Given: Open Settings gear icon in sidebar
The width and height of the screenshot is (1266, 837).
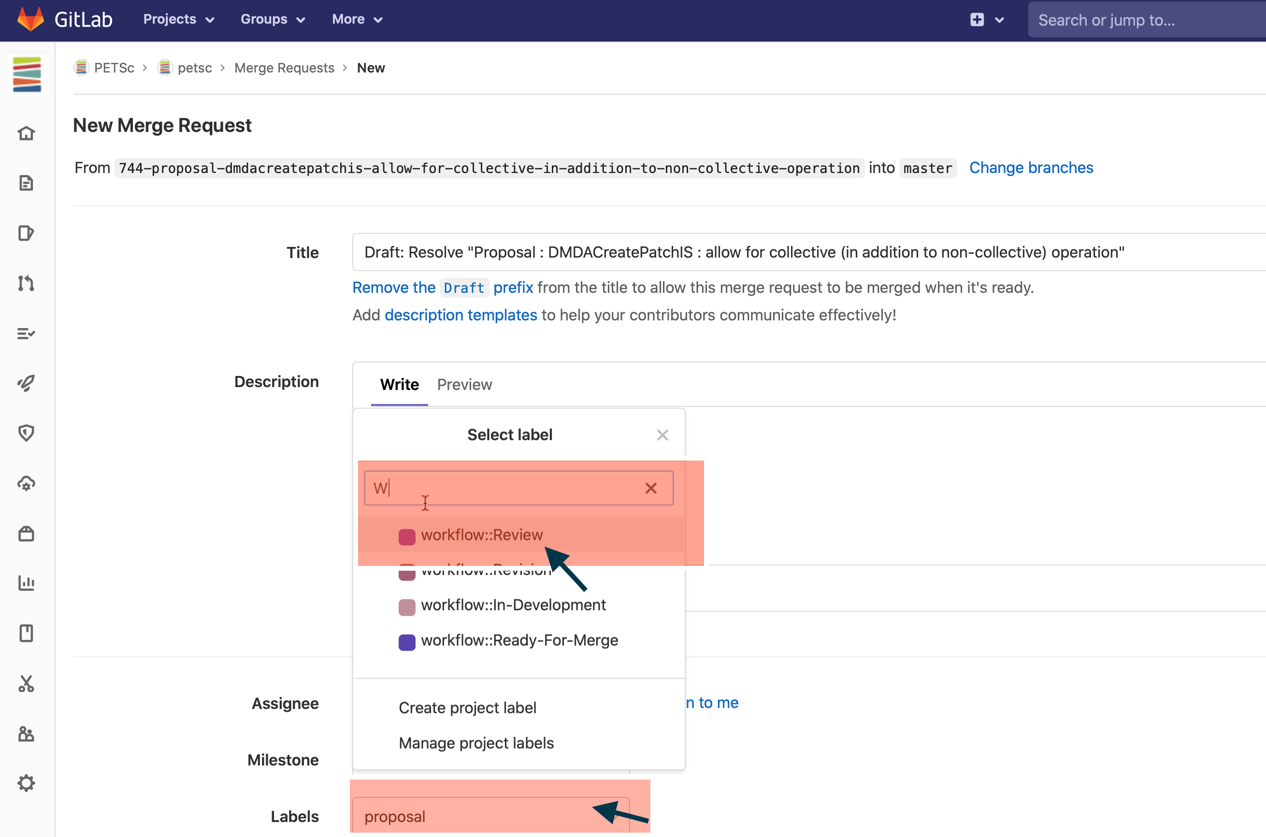Looking at the screenshot, I should [26, 783].
